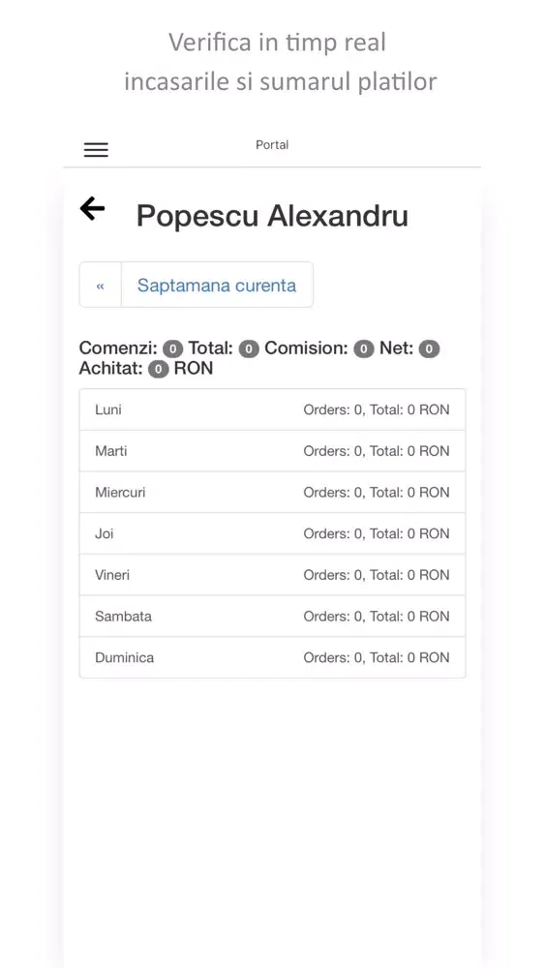Image resolution: width=545 pixels, height=968 pixels.
Task: Go to previous week with « button
Action: click(100, 285)
